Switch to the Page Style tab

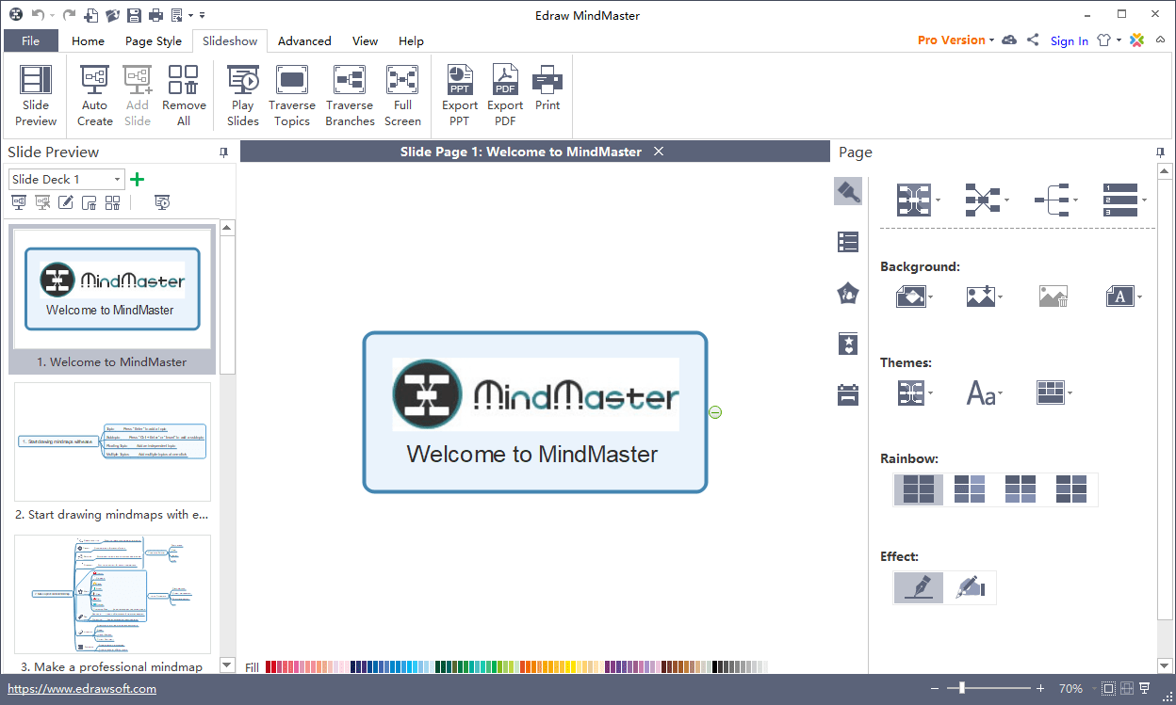tap(154, 41)
